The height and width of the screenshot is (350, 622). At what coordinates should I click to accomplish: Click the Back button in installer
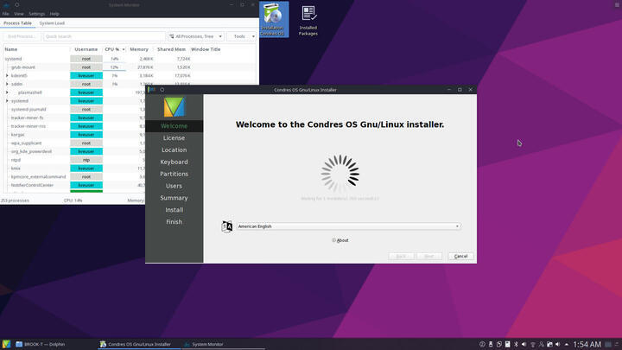click(401, 256)
